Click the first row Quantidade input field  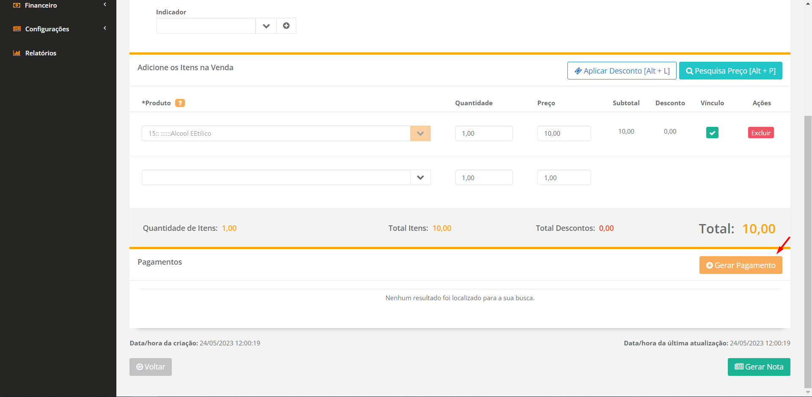[x=484, y=134]
